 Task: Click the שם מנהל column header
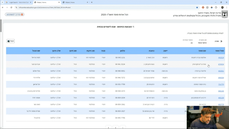click(36, 51)
